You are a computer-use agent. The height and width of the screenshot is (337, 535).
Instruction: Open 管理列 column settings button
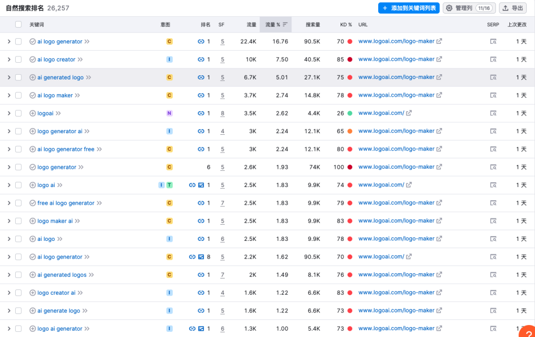click(x=469, y=8)
